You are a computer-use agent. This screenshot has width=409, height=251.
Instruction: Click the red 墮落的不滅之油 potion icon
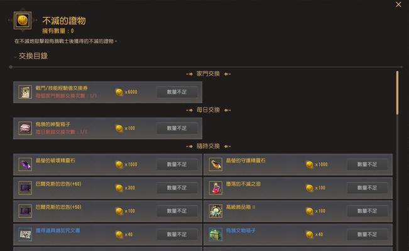coord(215,188)
